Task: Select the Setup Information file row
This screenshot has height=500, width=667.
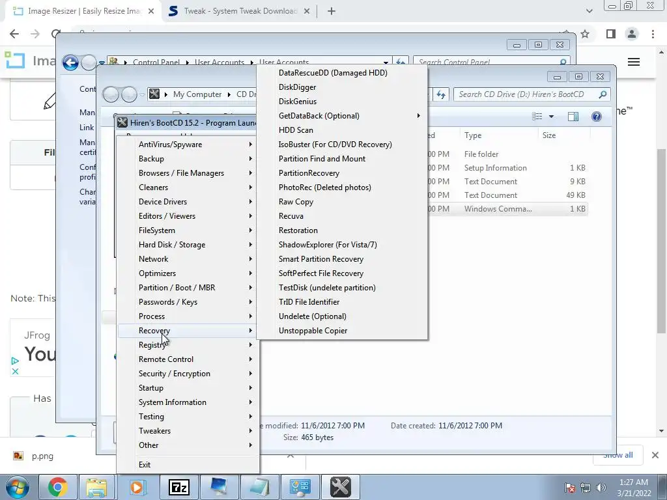Action: pos(507,168)
